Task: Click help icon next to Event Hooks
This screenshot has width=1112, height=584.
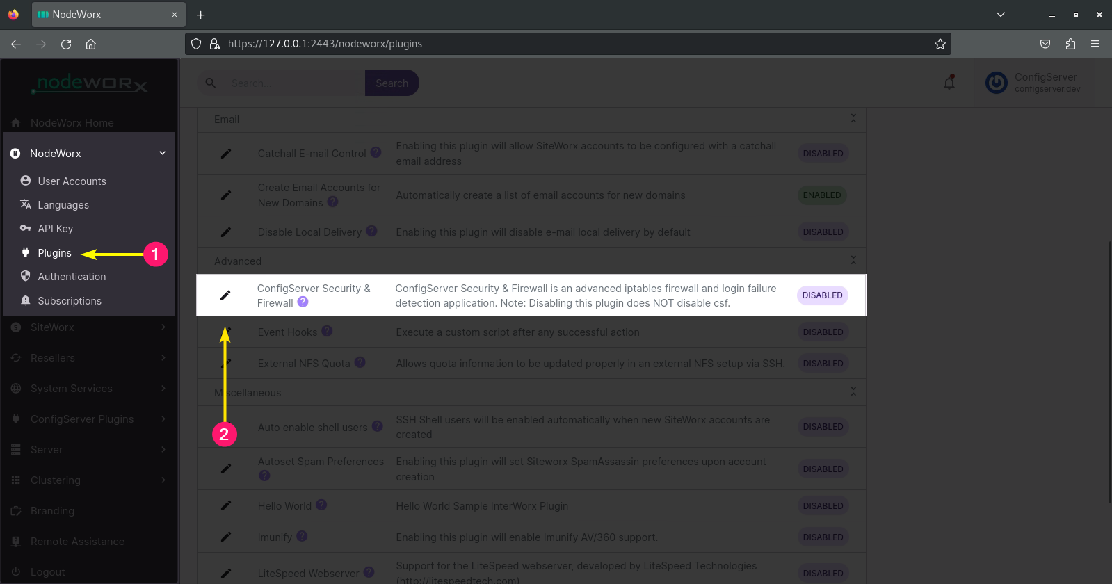Action: [x=327, y=332]
